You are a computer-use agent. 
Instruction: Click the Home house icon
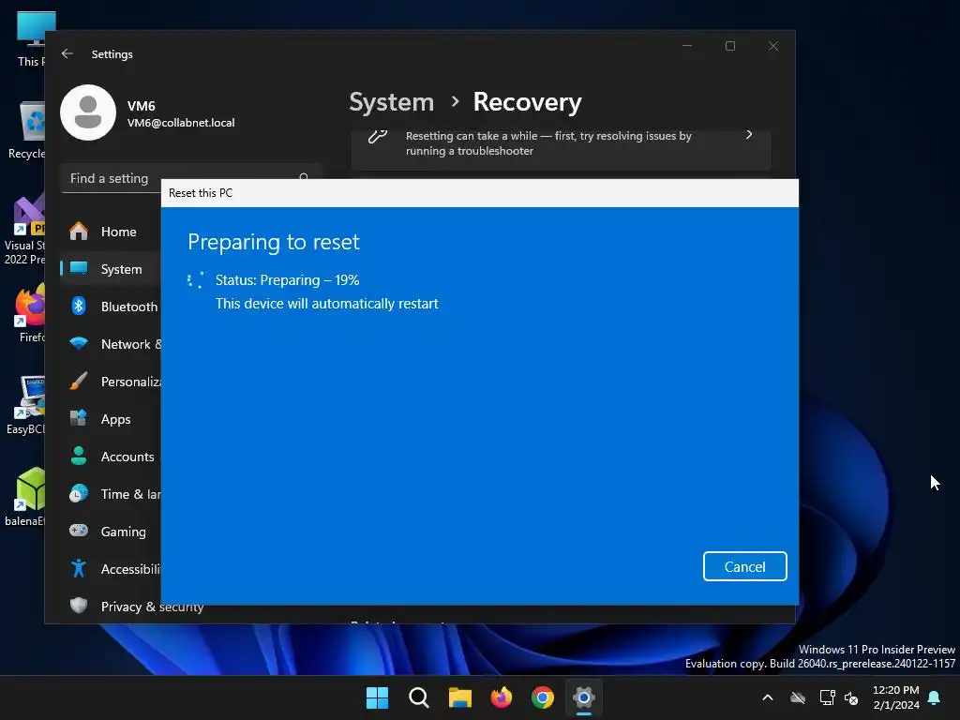point(79,231)
